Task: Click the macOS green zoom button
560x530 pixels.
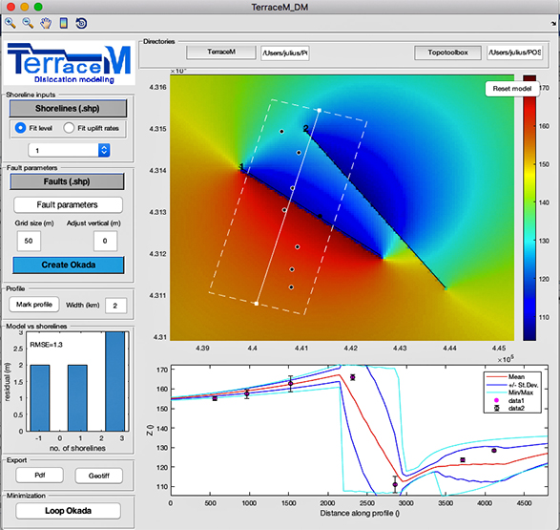Action: [38, 7]
